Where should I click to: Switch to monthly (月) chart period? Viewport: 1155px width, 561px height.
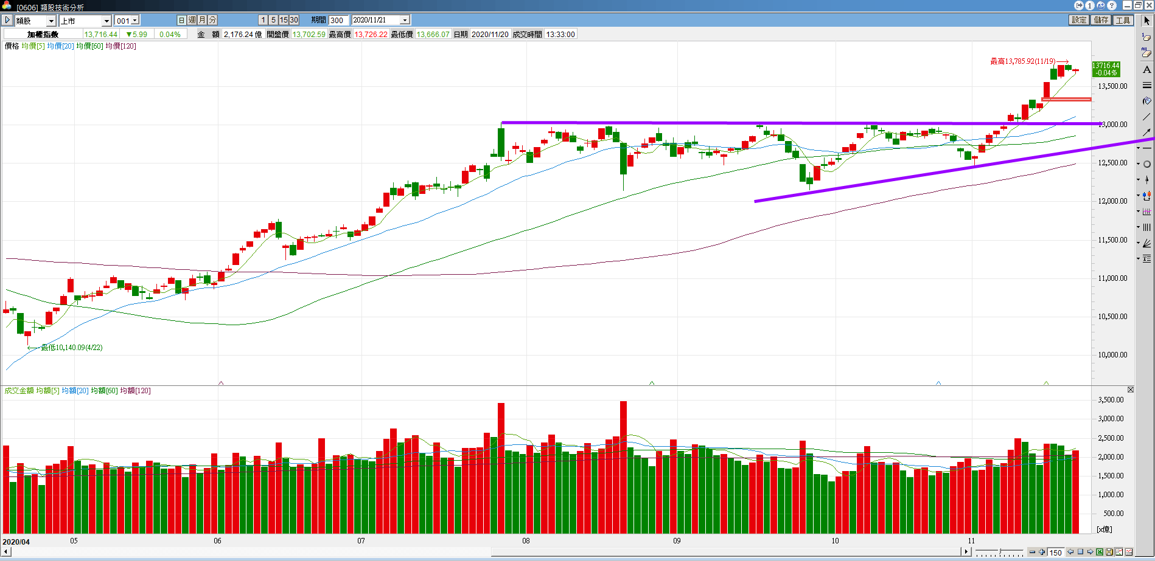(x=202, y=20)
